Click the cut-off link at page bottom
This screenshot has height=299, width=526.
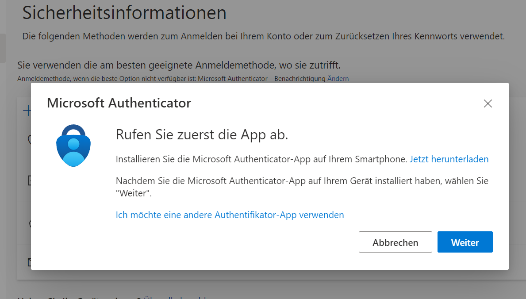[x=177, y=298]
